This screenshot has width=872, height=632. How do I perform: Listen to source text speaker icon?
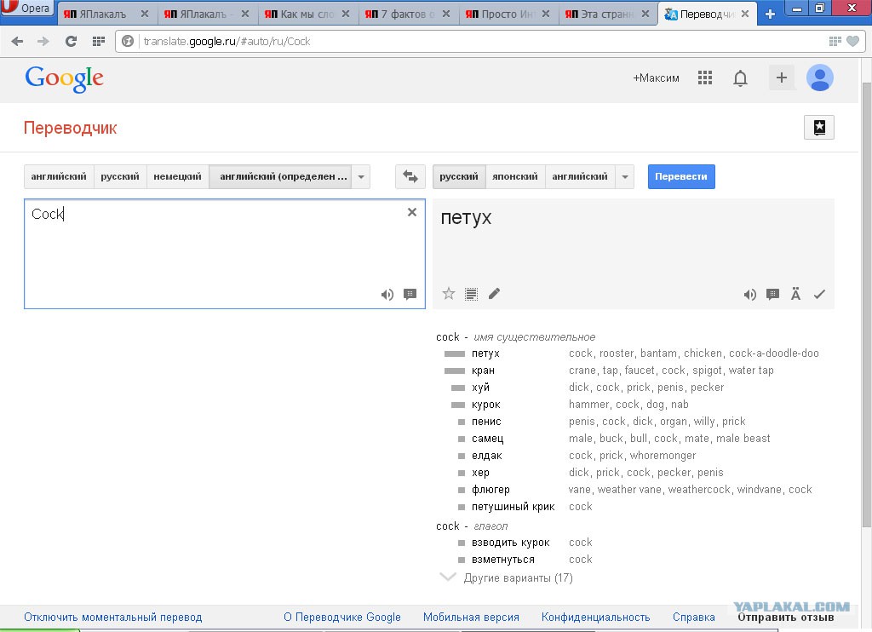click(x=387, y=295)
